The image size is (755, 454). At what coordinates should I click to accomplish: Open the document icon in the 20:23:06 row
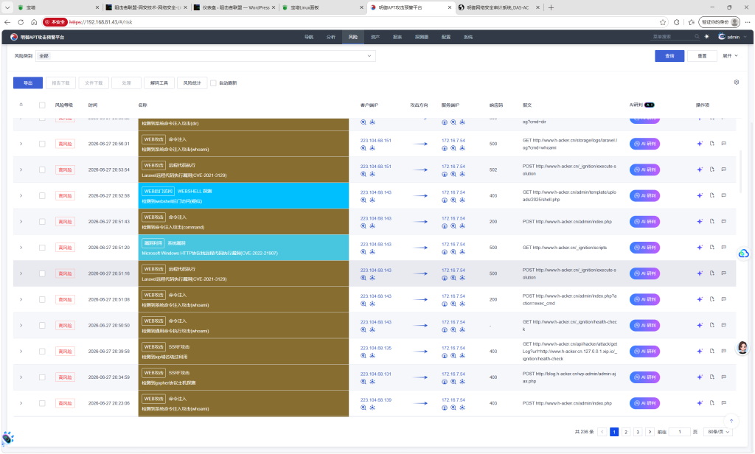[711, 403]
